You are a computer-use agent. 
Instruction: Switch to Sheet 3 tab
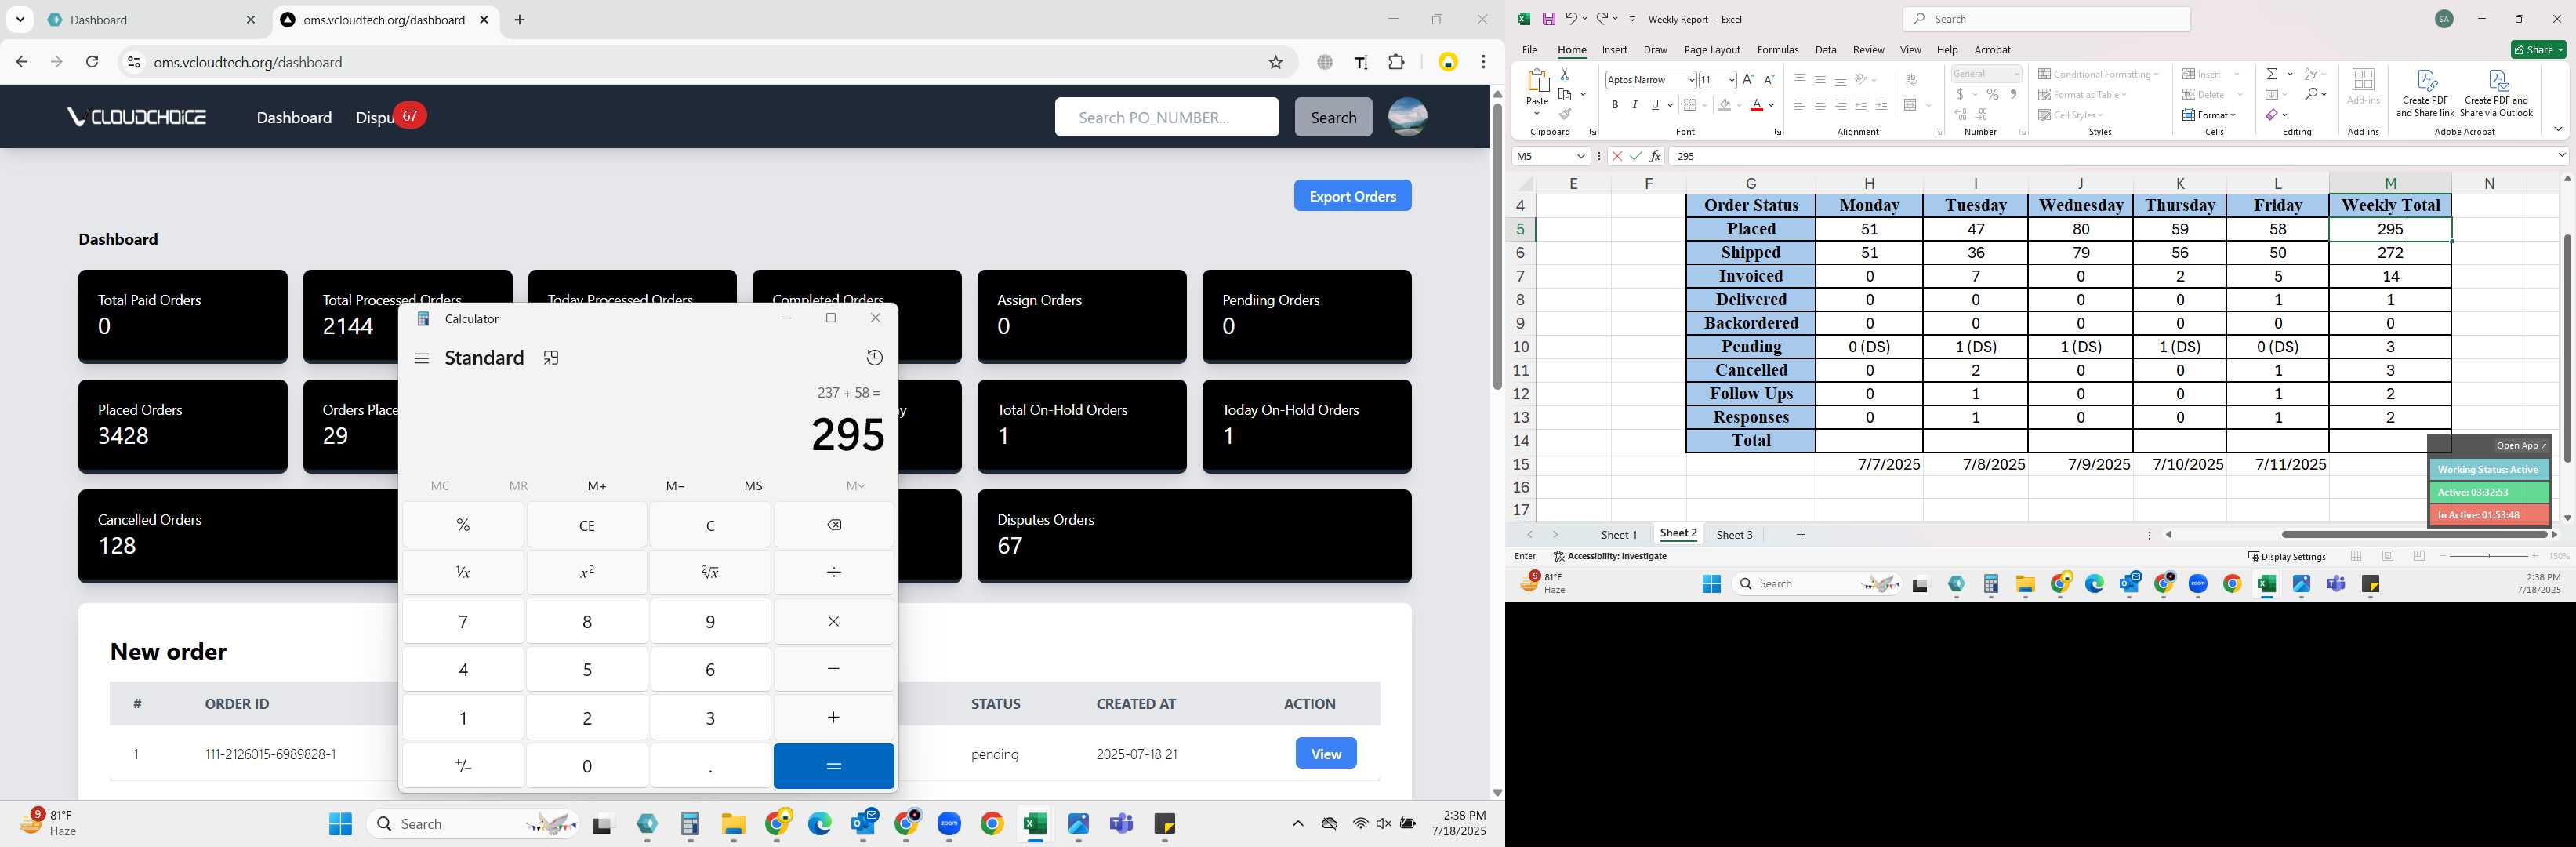(1734, 535)
